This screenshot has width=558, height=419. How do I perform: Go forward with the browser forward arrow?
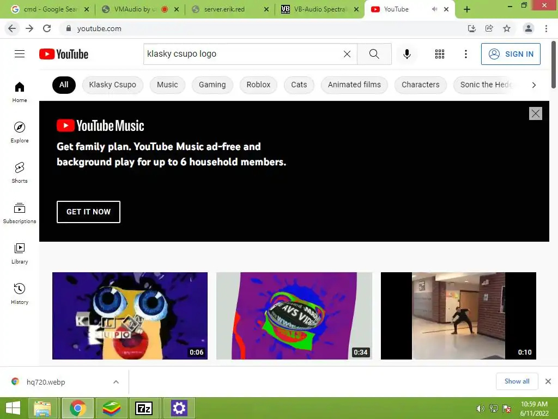(x=29, y=28)
